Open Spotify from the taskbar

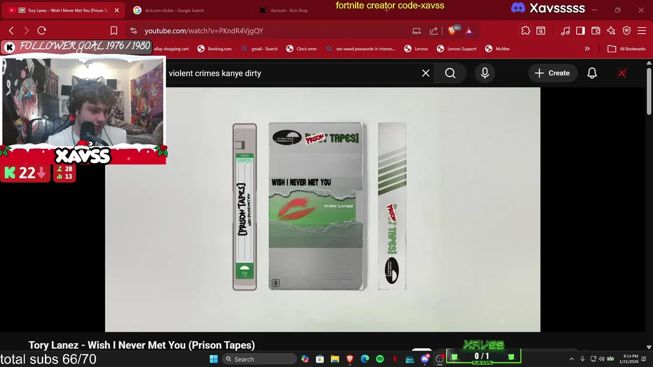pos(380,359)
